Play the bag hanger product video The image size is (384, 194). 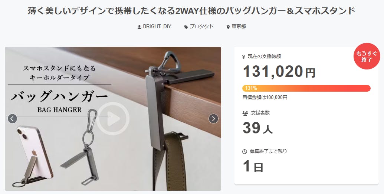point(113,119)
